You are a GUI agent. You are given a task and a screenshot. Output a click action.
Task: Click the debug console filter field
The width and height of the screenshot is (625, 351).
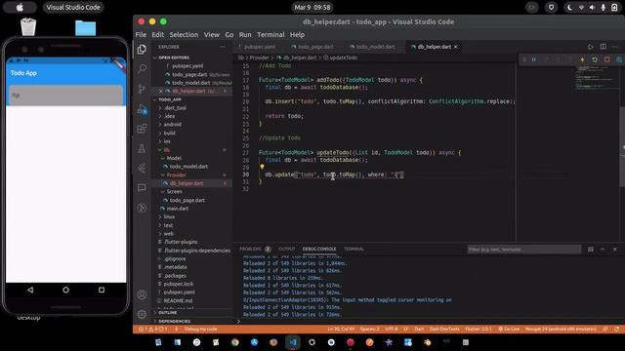[523, 250]
